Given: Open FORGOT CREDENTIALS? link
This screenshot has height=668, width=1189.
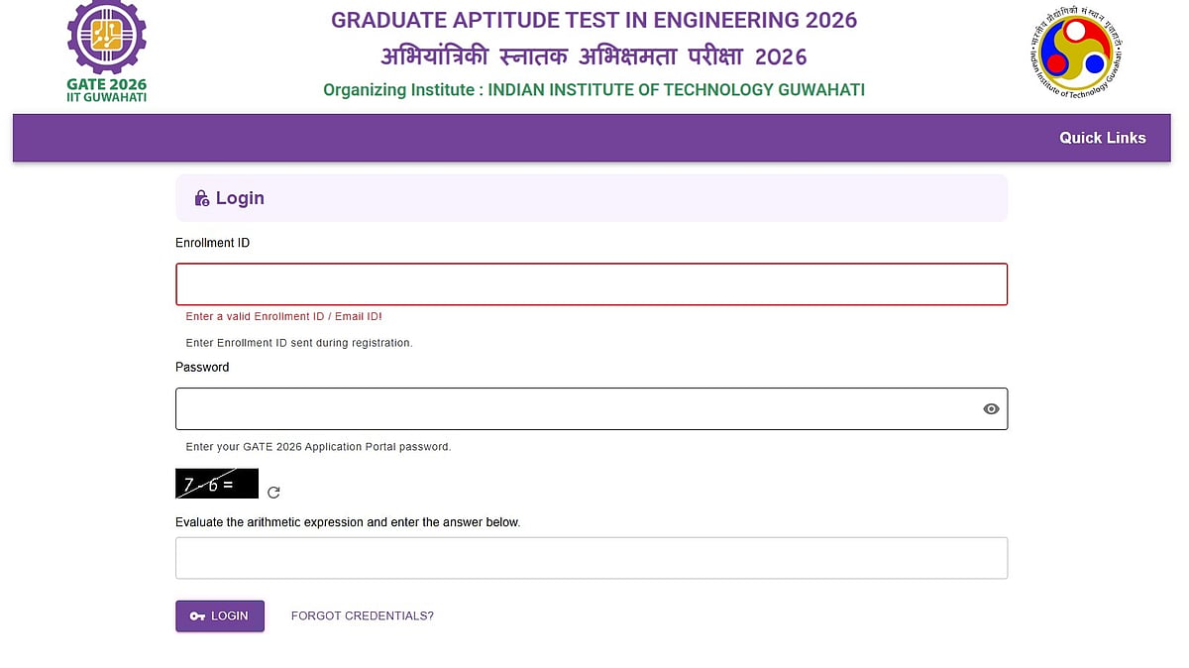Looking at the screenshot, I should tap(362, 615).
